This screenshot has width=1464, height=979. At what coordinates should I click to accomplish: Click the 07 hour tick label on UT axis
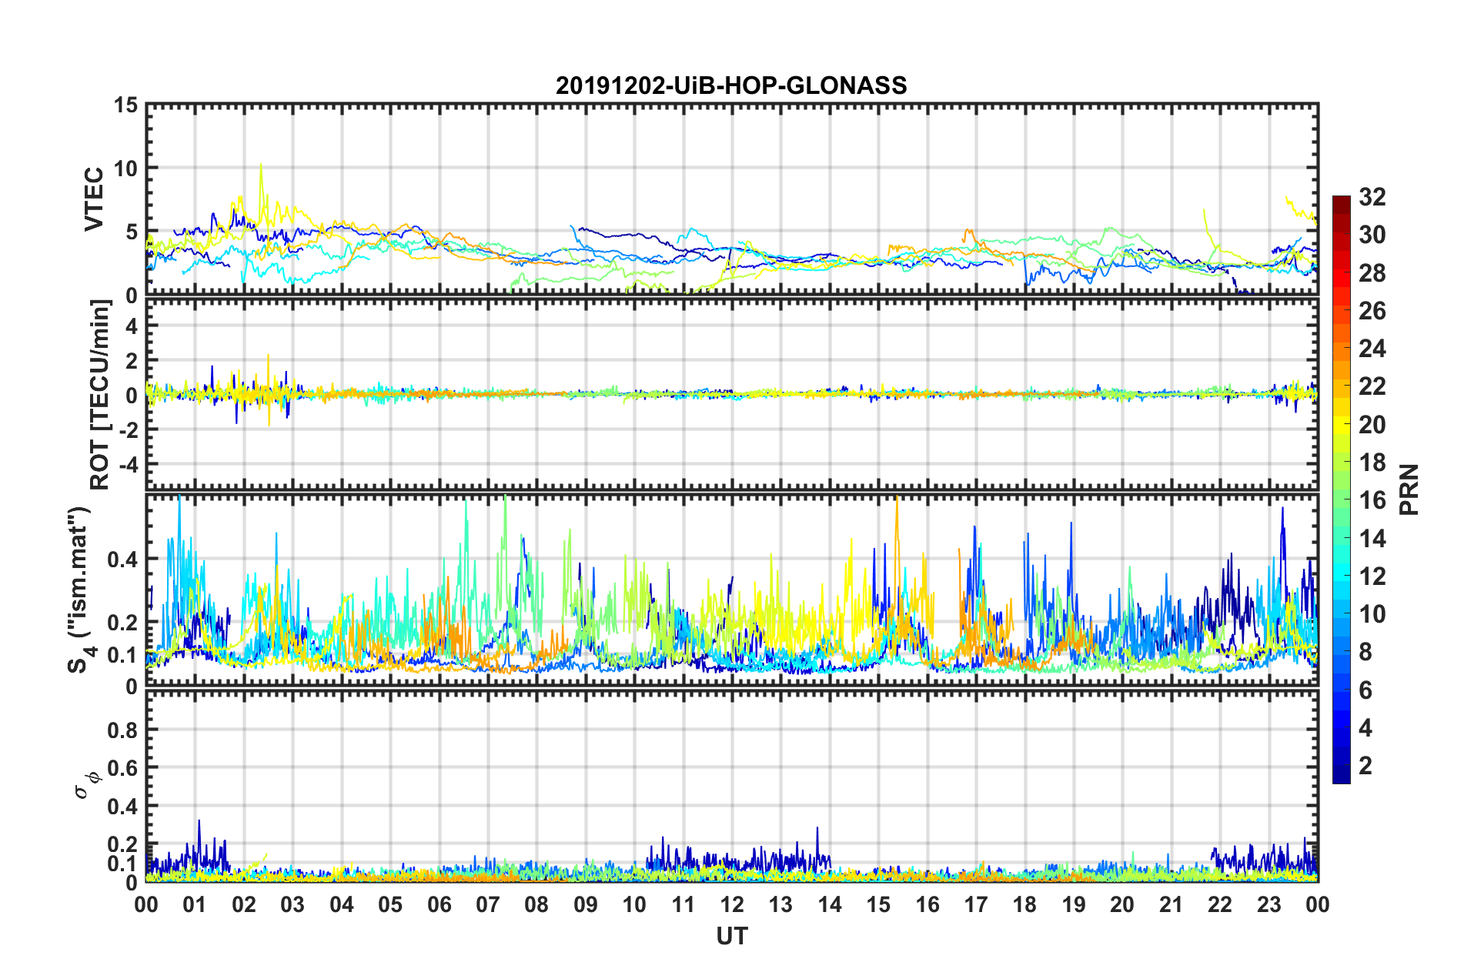coord(488,904)
